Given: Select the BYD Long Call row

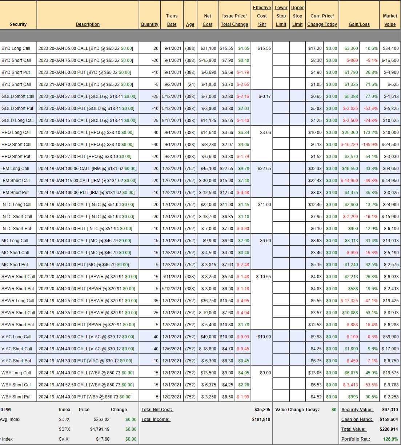Looking at the screenshot, I should click(x=16, y=48).
